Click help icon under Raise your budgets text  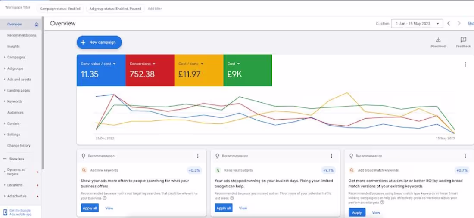pyautogui.click(x=232, y=198)
